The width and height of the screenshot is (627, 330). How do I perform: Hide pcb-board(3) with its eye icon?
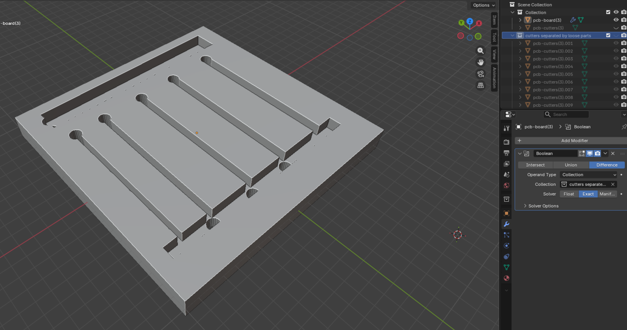[x=616, y=20]
